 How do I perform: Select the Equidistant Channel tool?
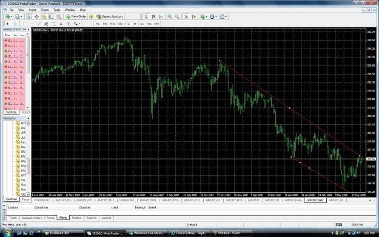(x=46, y=24)
